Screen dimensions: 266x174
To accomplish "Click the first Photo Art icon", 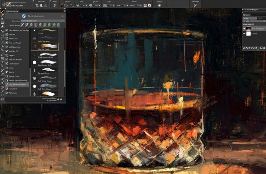I will (37, 5).
